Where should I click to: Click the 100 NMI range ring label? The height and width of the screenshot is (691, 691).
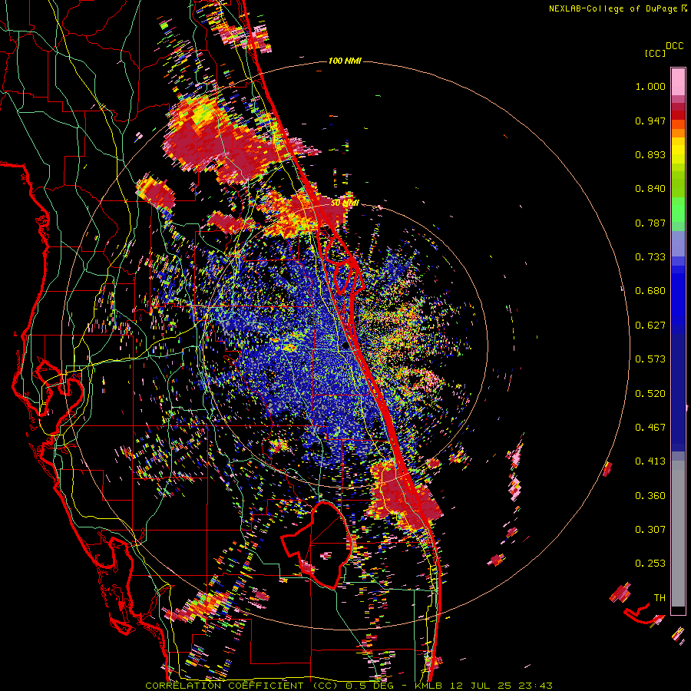tap(345, 61)
